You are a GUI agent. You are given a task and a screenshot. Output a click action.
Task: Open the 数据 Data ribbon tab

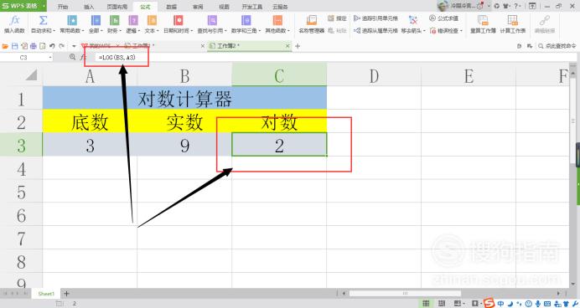[x=171, y=7]
